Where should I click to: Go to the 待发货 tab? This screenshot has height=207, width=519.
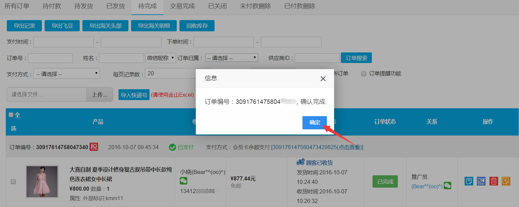click(x=83, y=6)
